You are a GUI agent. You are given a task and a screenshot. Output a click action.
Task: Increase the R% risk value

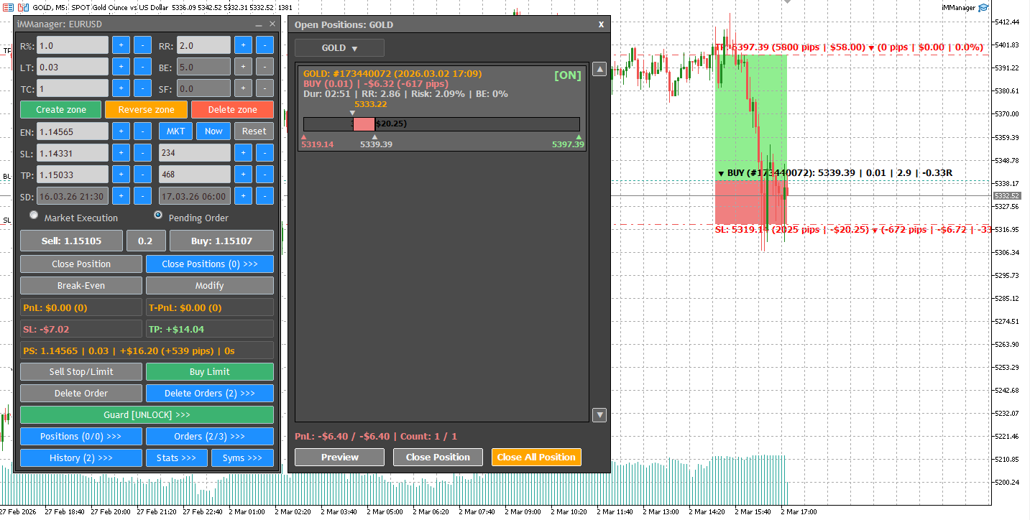point(121,45)
